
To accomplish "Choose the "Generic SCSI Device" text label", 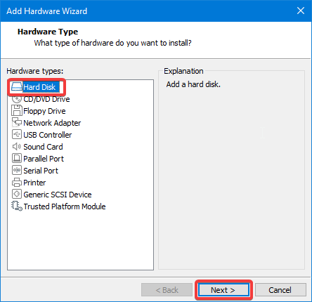I will point(58,195).
